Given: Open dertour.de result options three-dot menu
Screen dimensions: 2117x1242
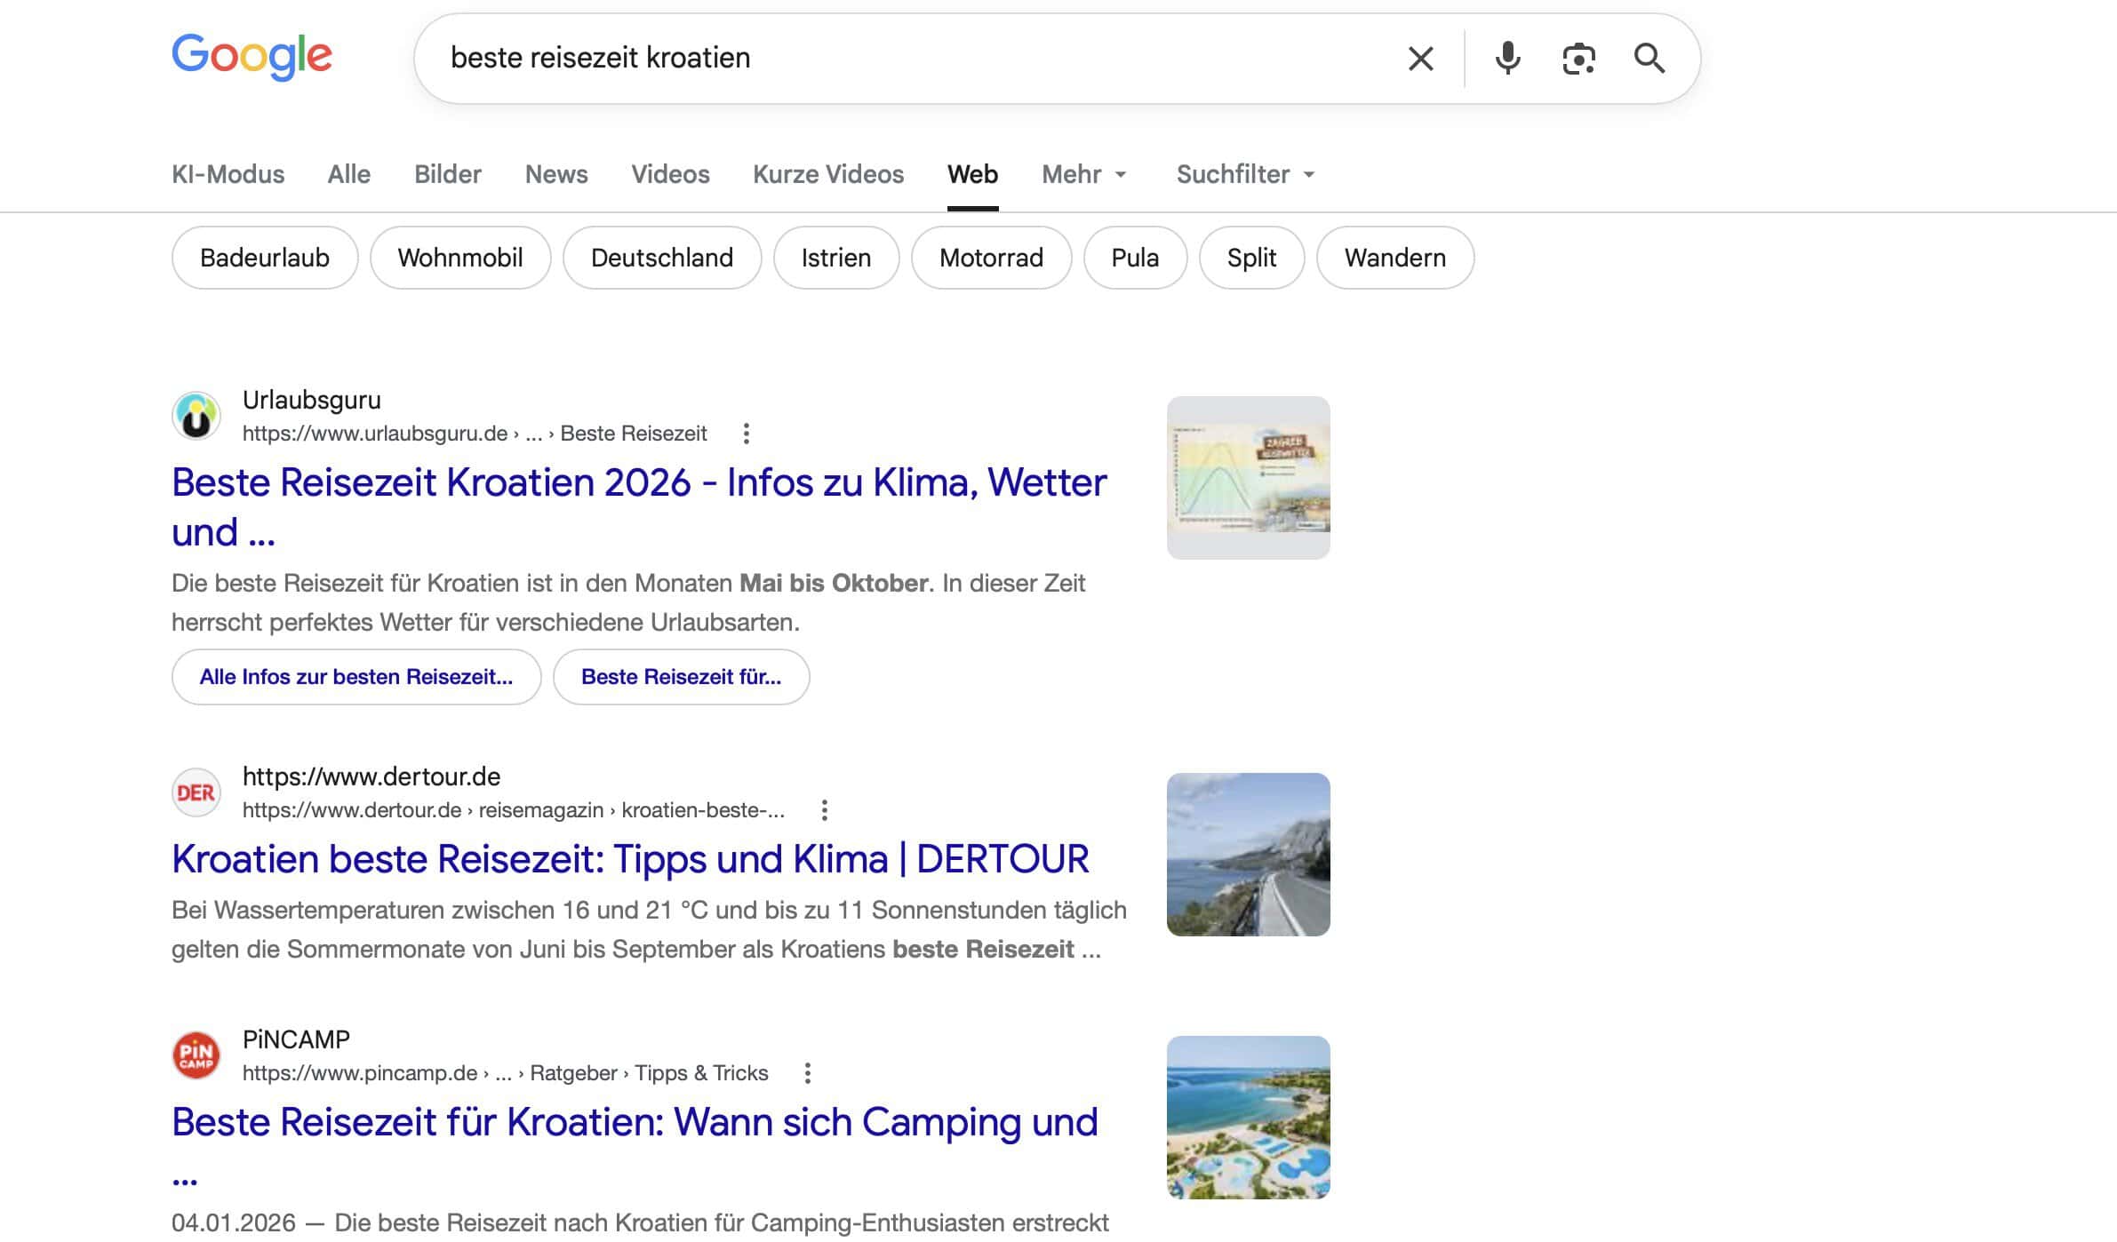Looking at the screenshot, I should [x=824, y=810].
